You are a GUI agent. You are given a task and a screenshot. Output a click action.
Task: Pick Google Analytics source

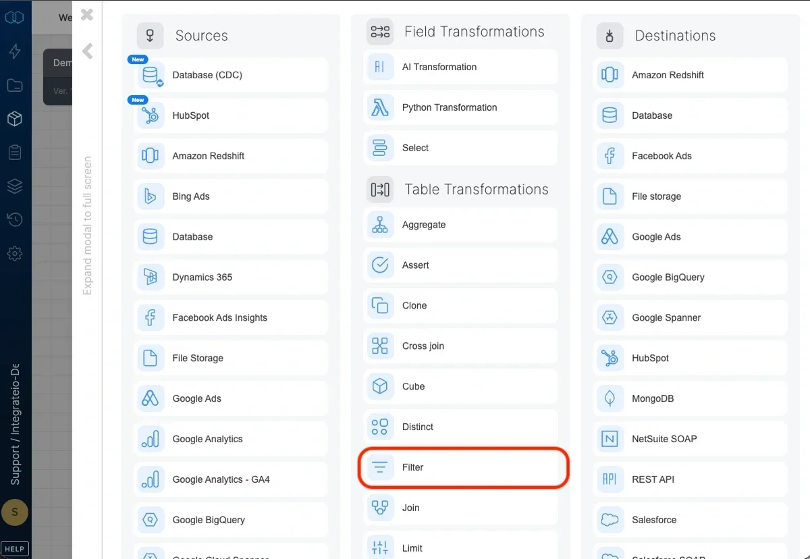231,440
